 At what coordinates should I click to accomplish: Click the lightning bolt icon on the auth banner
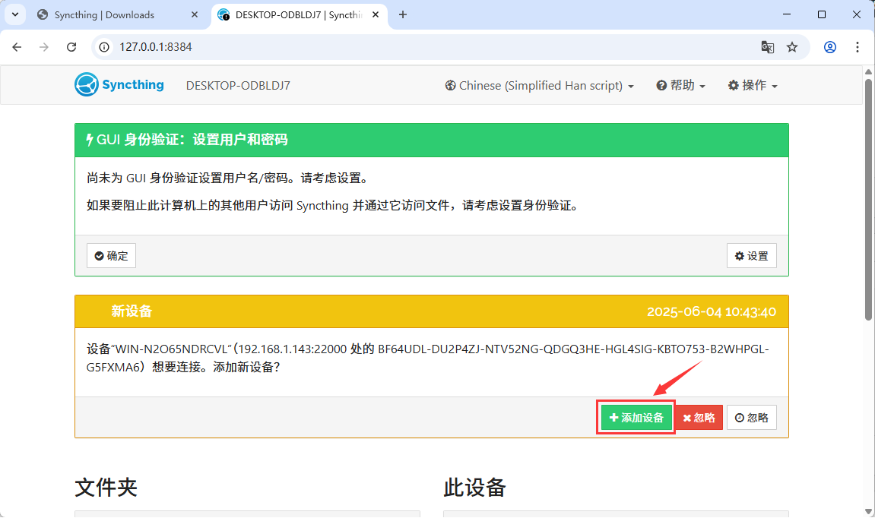click(89, 139)
